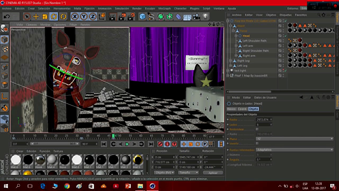Expand the Left Leg hierarchy
Image resolution: width=339 pixels, height=191 pixels.
(231, 66)
